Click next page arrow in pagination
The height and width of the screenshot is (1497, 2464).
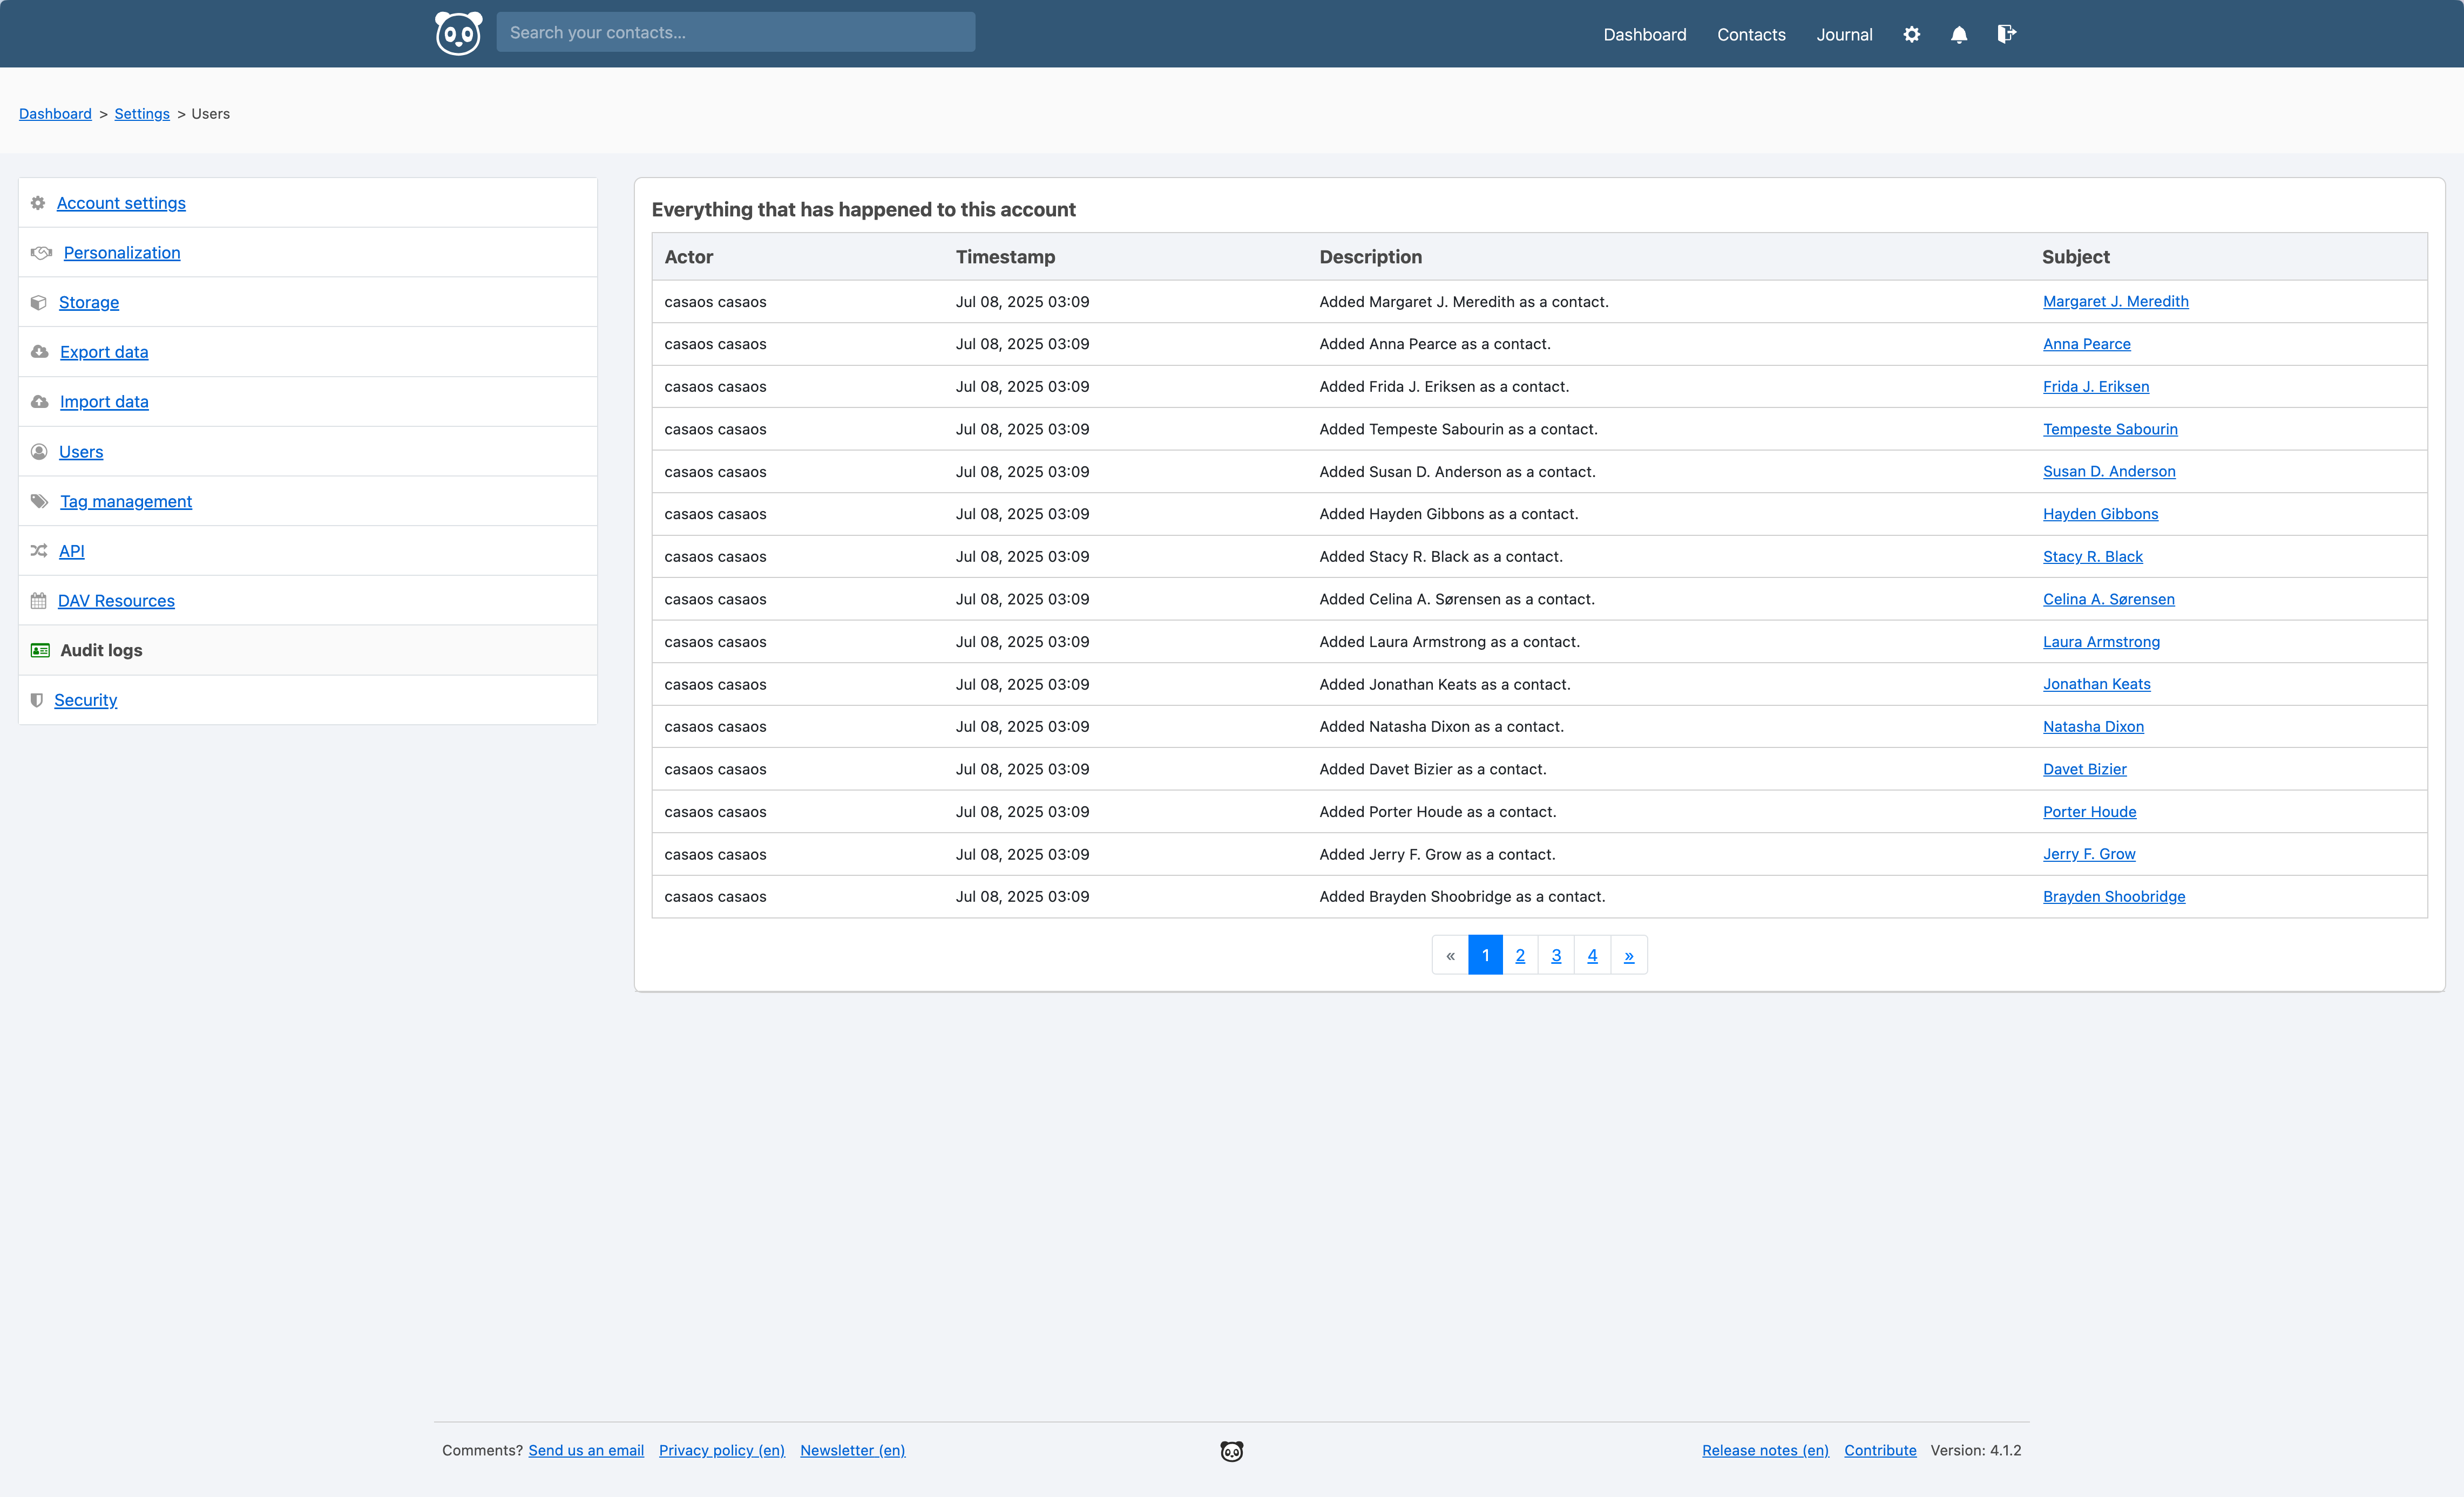point(1628,955)
